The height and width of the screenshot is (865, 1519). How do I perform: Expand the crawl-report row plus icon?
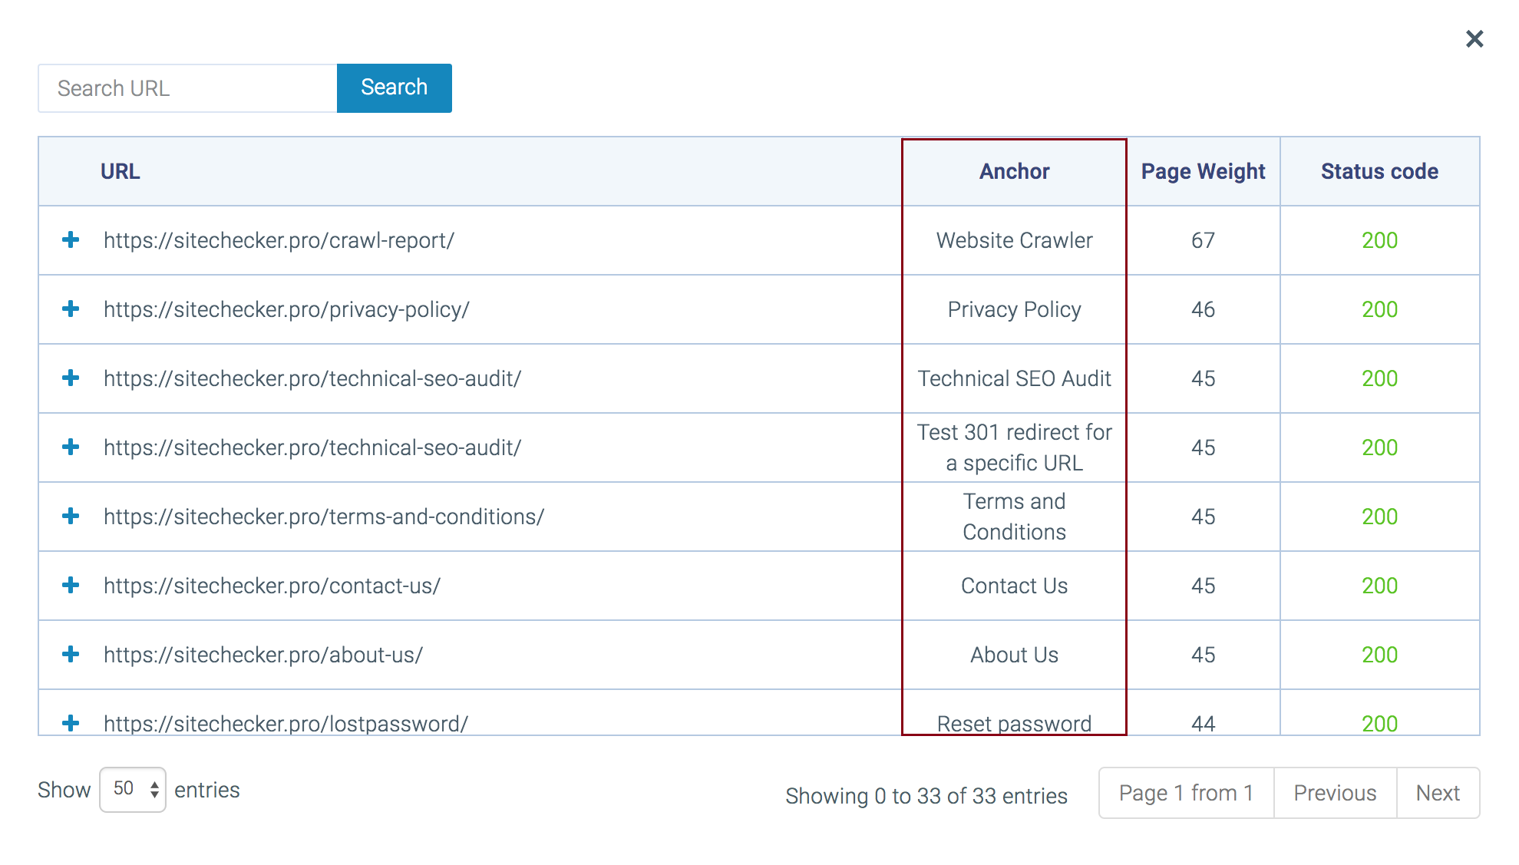[71, 240]
